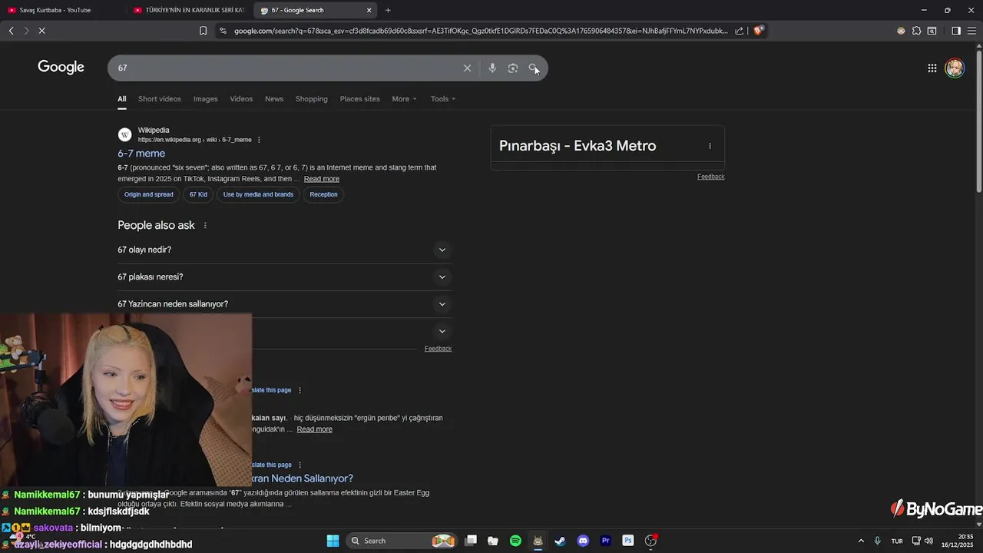Switch to the Places sites tab
The width and height of the screenshot is (983, 553).
[360, 99]
